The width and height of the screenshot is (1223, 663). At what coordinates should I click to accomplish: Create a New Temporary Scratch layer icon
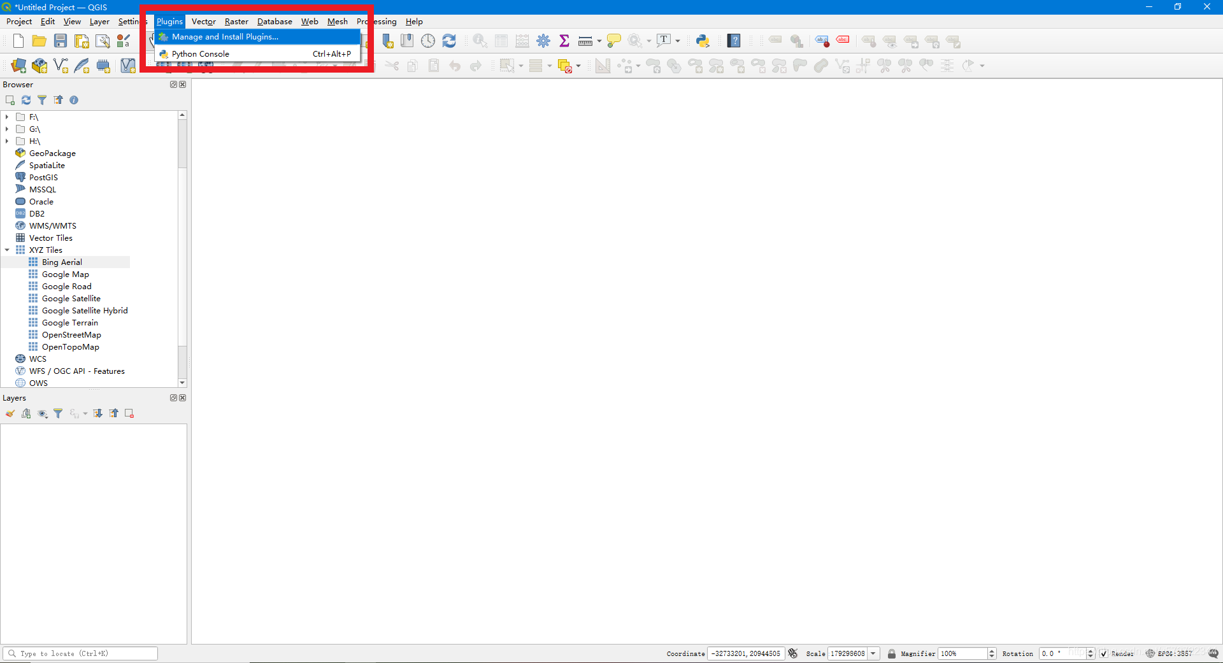click(x=103, y=66)
